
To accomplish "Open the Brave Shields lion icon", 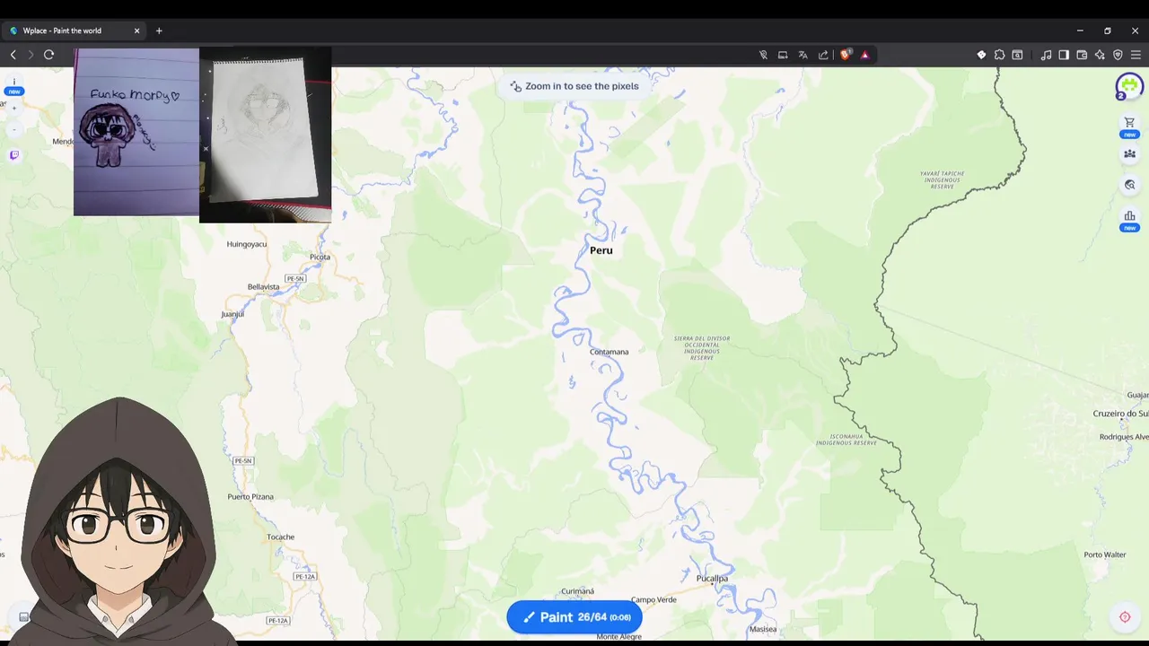I will (x=845, y=55).
